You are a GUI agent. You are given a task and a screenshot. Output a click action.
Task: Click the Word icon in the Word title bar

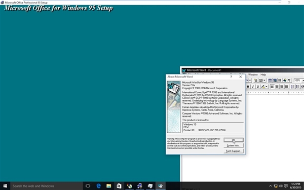(x=184, y=70)
